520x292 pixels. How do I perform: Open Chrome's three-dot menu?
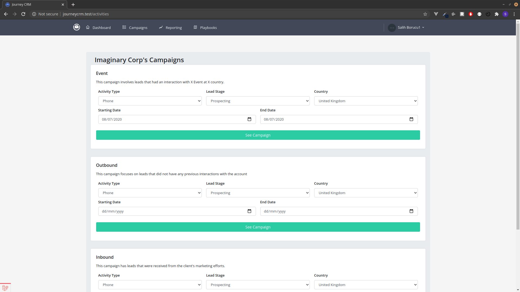pos(514,14)
